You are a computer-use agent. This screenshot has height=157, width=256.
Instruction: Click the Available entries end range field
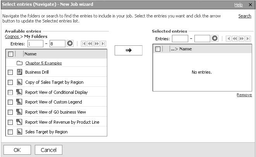point(57,44)
